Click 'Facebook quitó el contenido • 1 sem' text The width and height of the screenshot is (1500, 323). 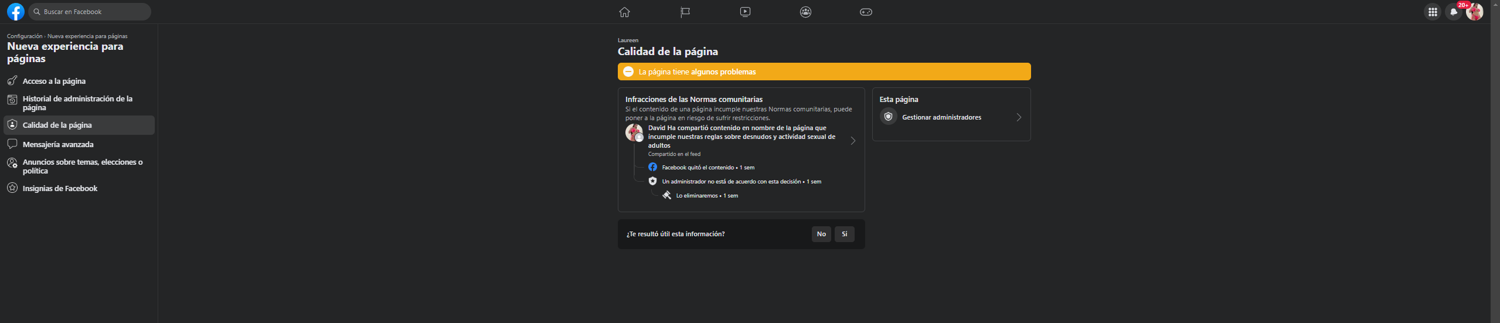pyautogui.click(x=708, y=168)
